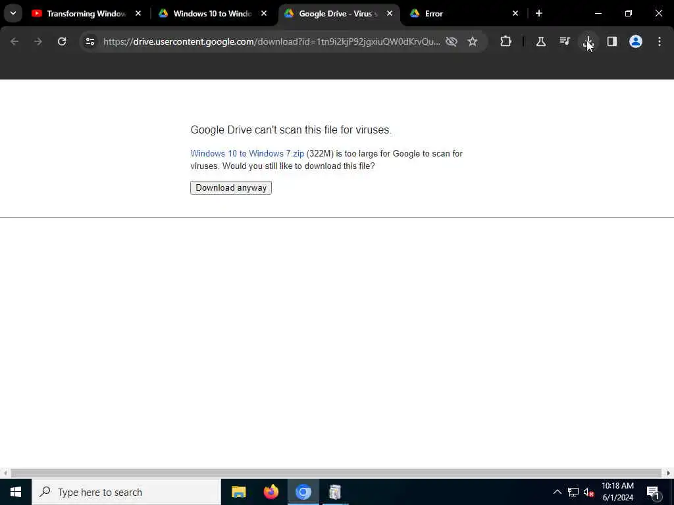Reload the current page

(x=62, y=41)
